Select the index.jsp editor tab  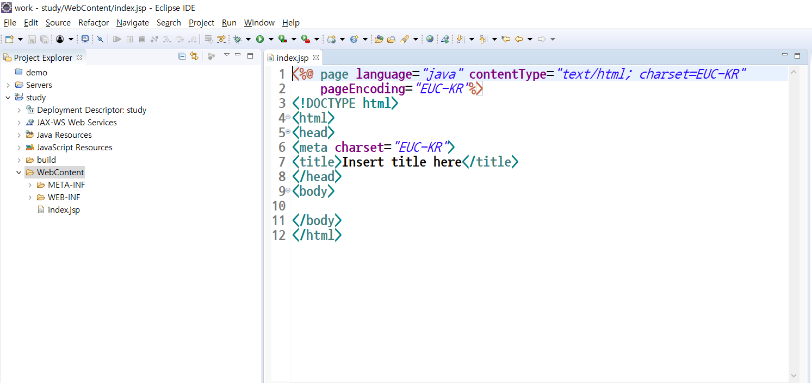tap(292, 58)
